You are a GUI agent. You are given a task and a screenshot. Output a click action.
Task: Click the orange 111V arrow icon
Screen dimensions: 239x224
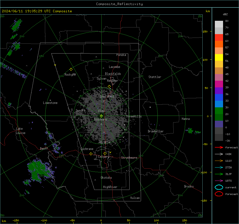click(x=219, y=161)
